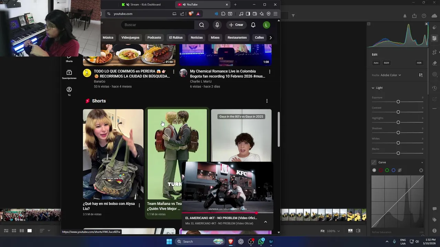Open BanaGo channel link
440x247 pixels.
(x=99, y=82)
